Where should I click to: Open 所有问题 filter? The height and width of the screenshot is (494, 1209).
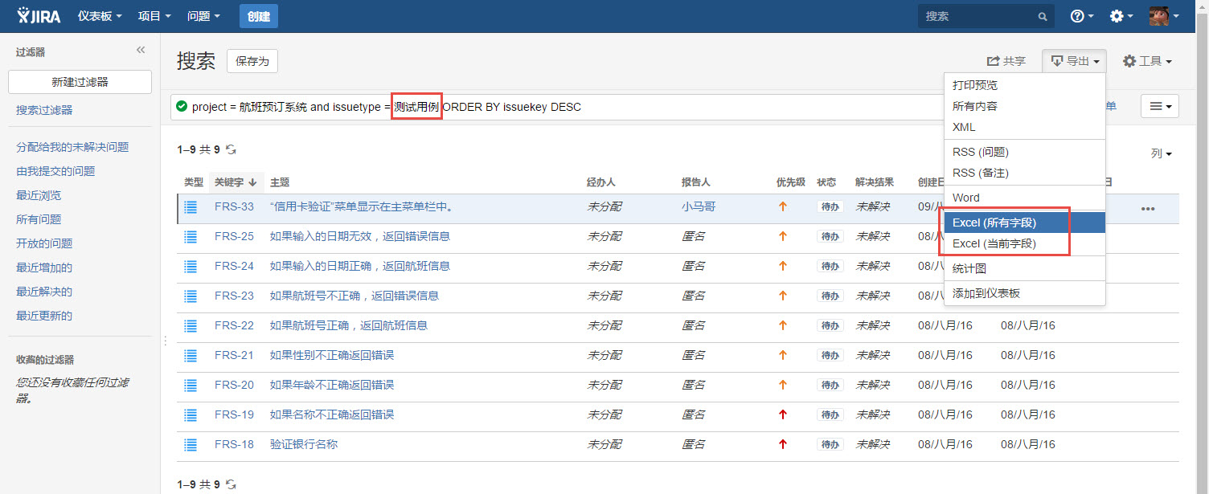pos(39,219)
